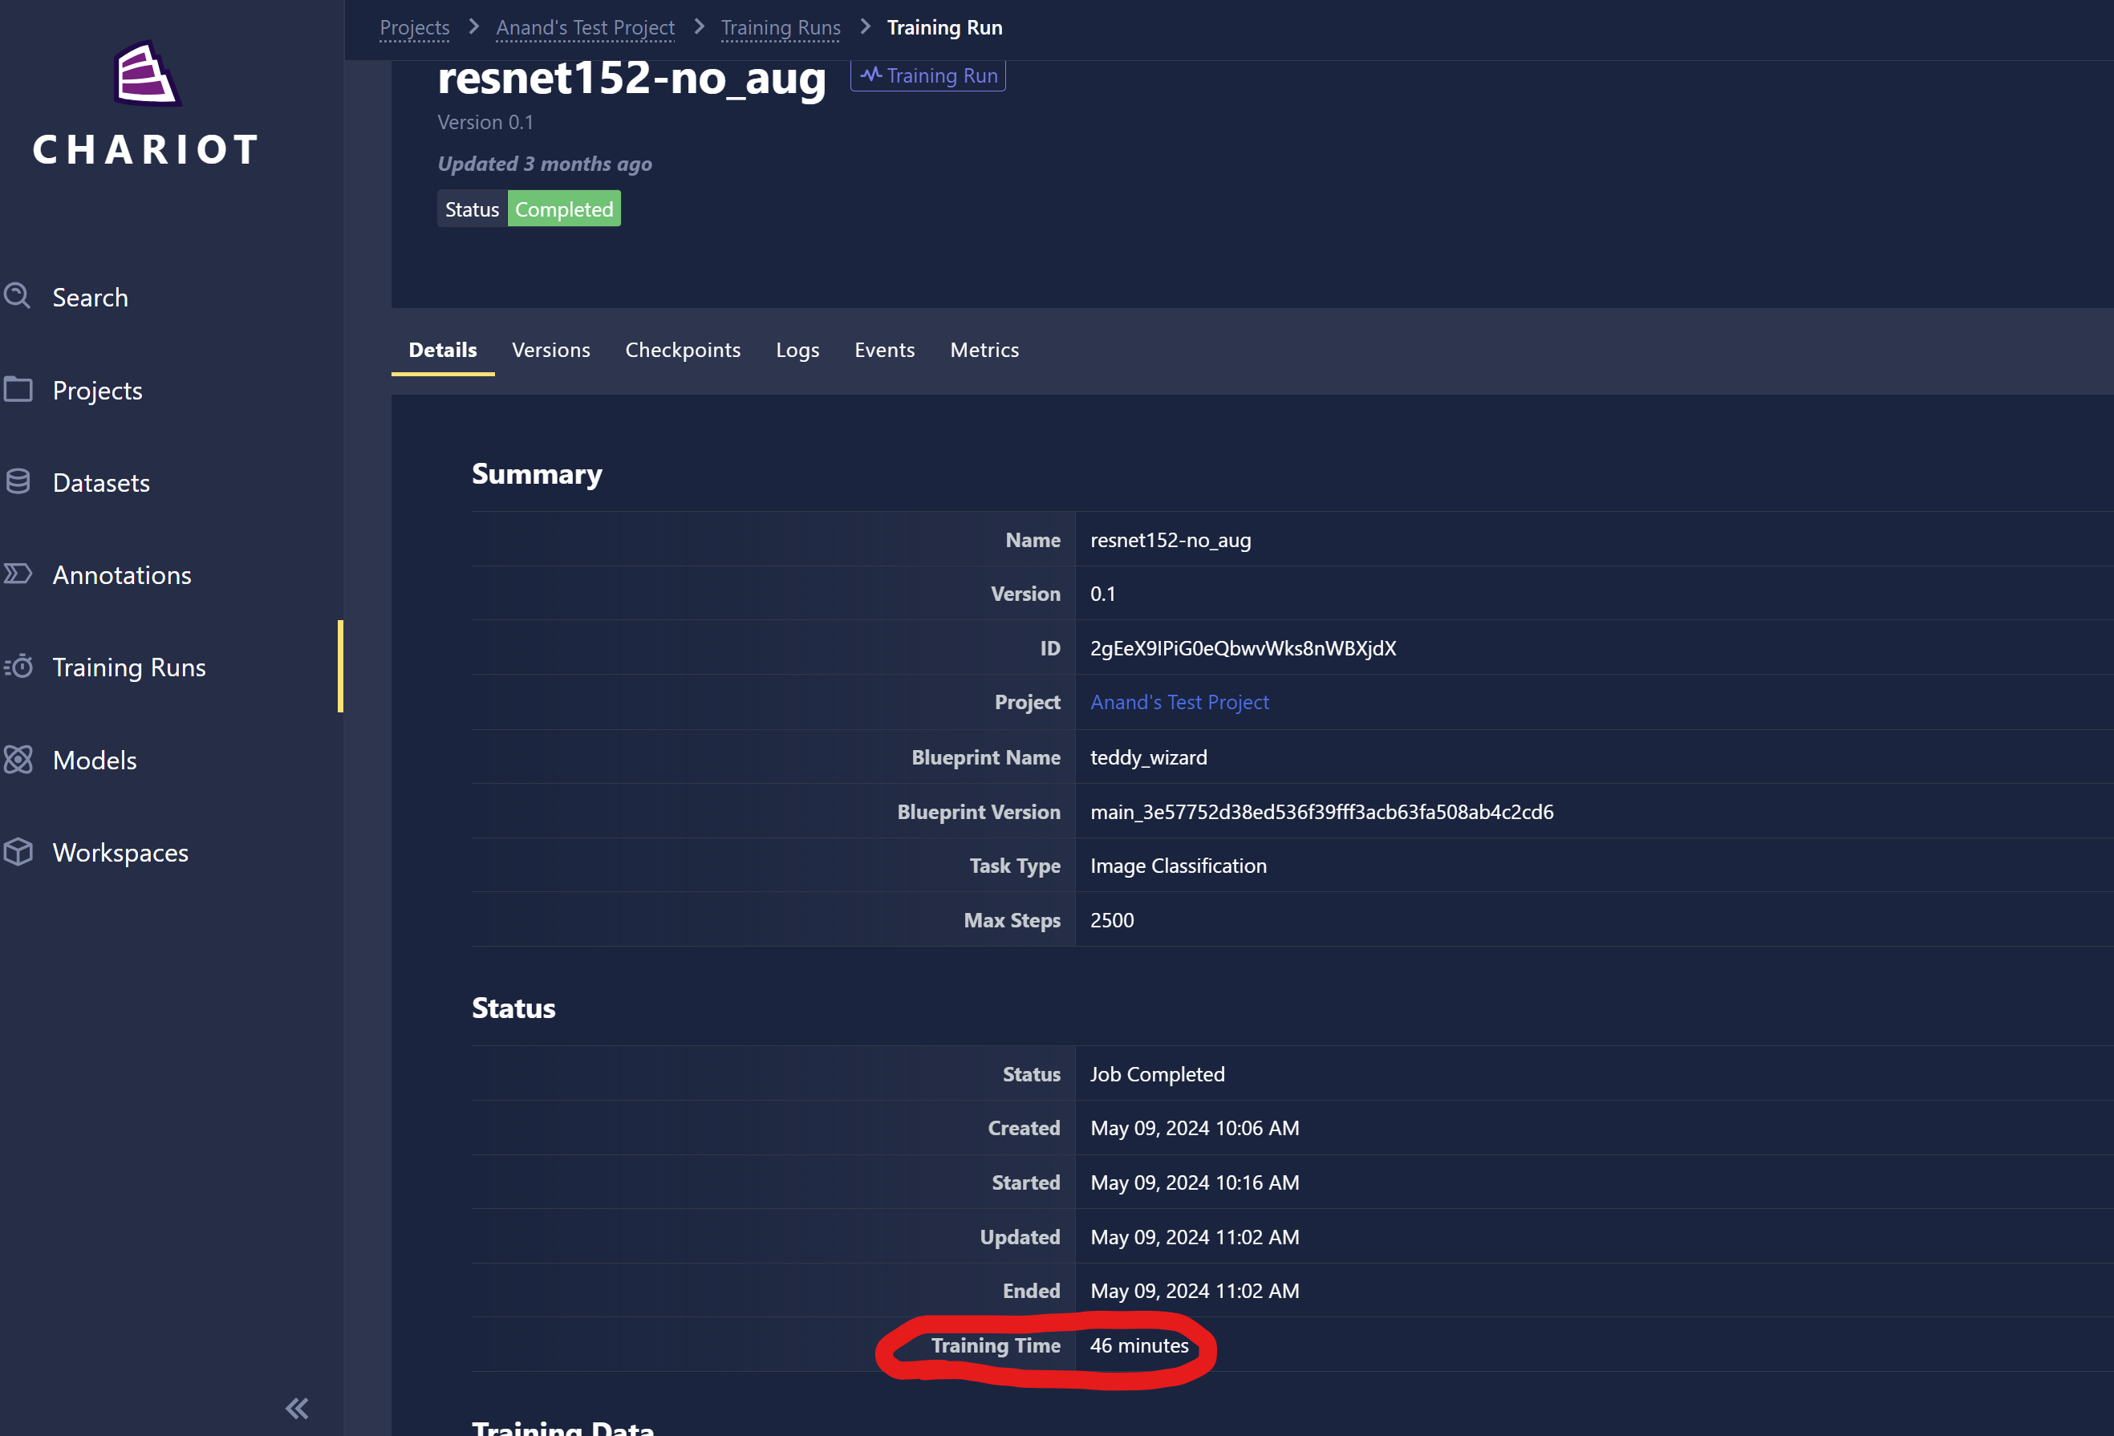Open Search from the sidebar
The height and width of the screenshot is (1436, 2114).
90,298
